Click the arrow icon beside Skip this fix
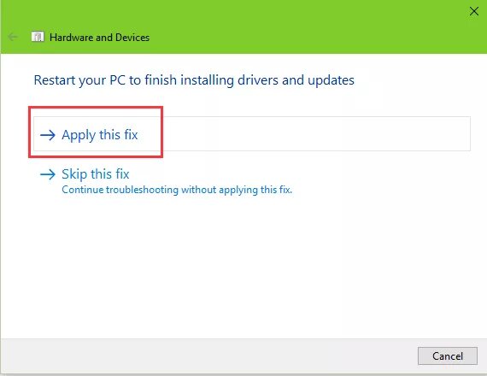487x376 pixels. pos(48,174)
